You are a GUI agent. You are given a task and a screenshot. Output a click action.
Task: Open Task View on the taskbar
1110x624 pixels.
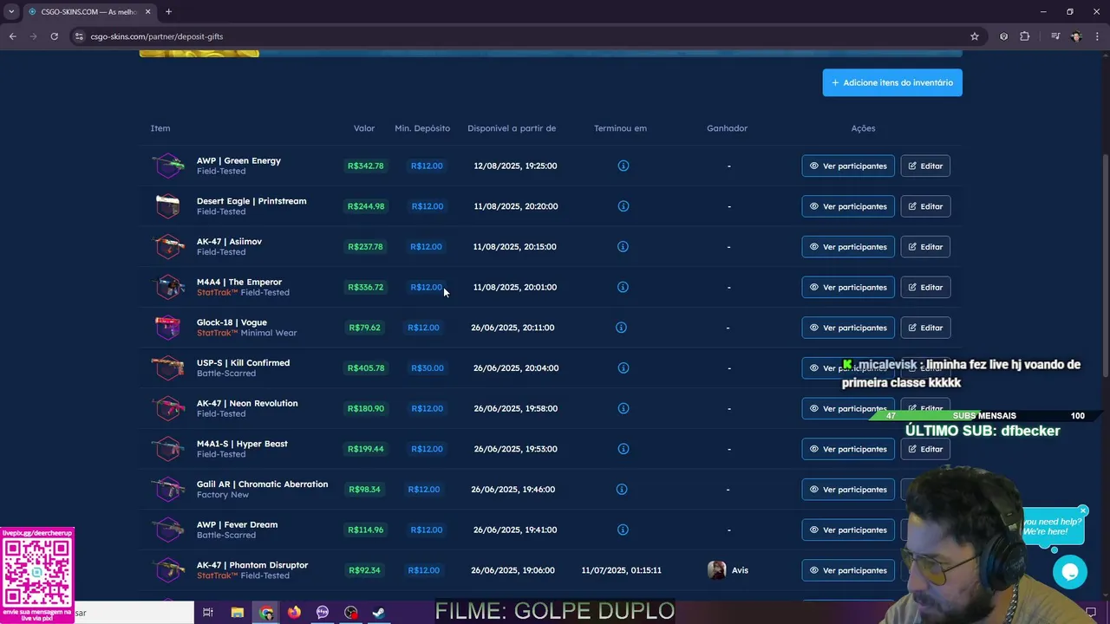[208, 612]
